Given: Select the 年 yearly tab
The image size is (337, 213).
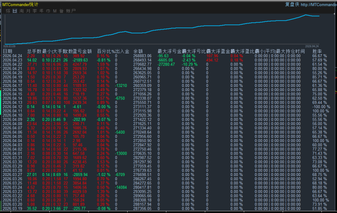Looking at the screenshot, I should tap(41, 11).
